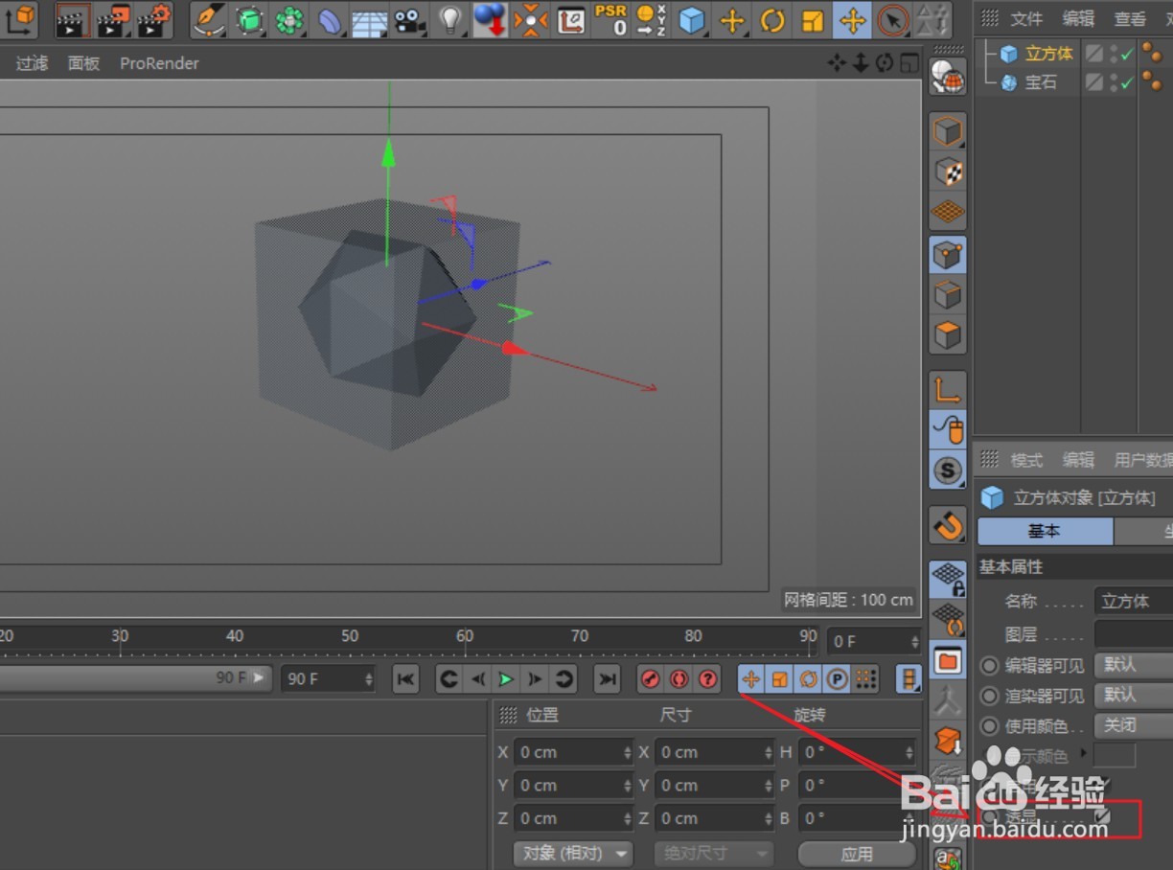This screenshot has width=1173, height=870.
Task: Toggle 立方体 visibility dots
Action: coord(1114,54)
